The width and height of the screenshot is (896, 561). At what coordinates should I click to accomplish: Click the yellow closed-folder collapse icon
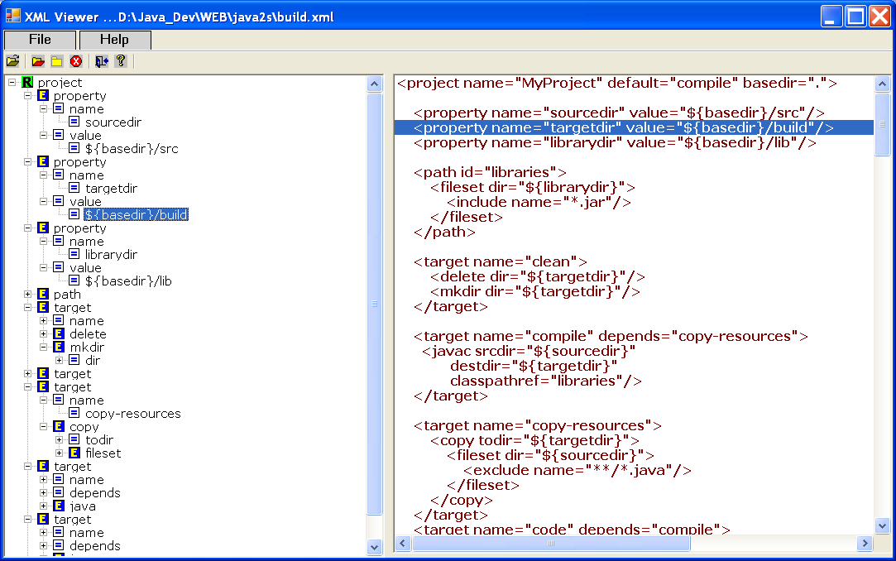point(56,61)
